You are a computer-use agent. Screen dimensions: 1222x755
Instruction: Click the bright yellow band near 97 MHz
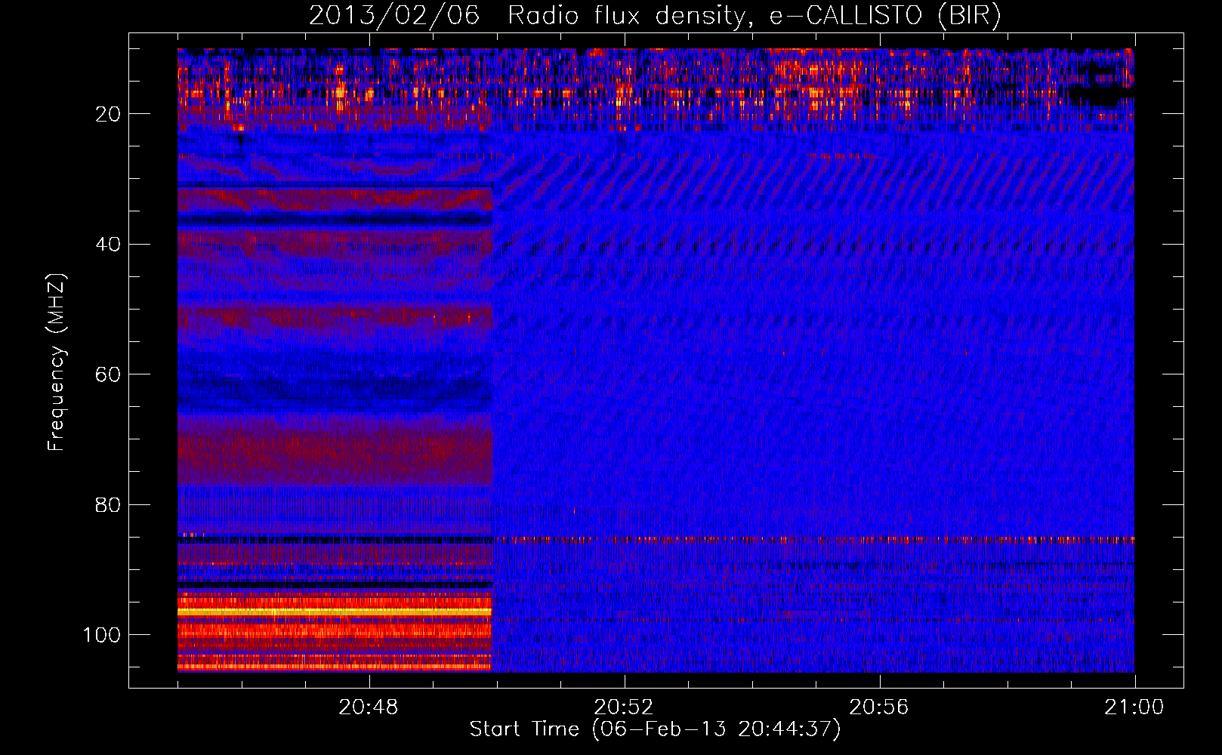(335, 612)
